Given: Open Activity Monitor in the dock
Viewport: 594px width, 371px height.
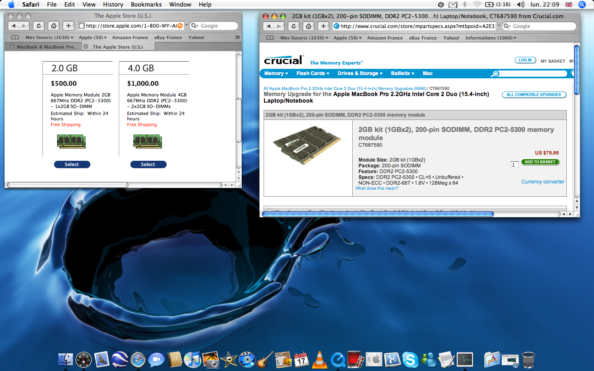Looking at the screenshot, I should click(x=465, y=359).
